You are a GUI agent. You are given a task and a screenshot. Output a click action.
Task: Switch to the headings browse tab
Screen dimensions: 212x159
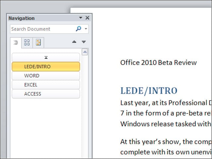16,43
